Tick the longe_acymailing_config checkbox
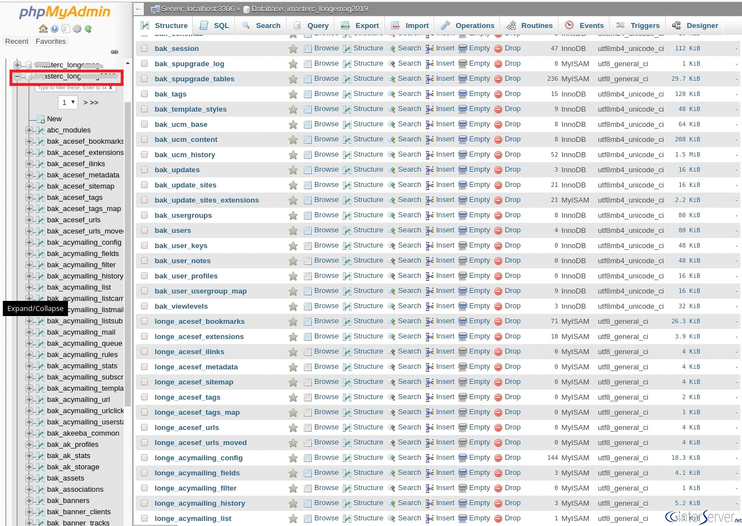Viewport: 742px width, 526px height. point(144,458)
